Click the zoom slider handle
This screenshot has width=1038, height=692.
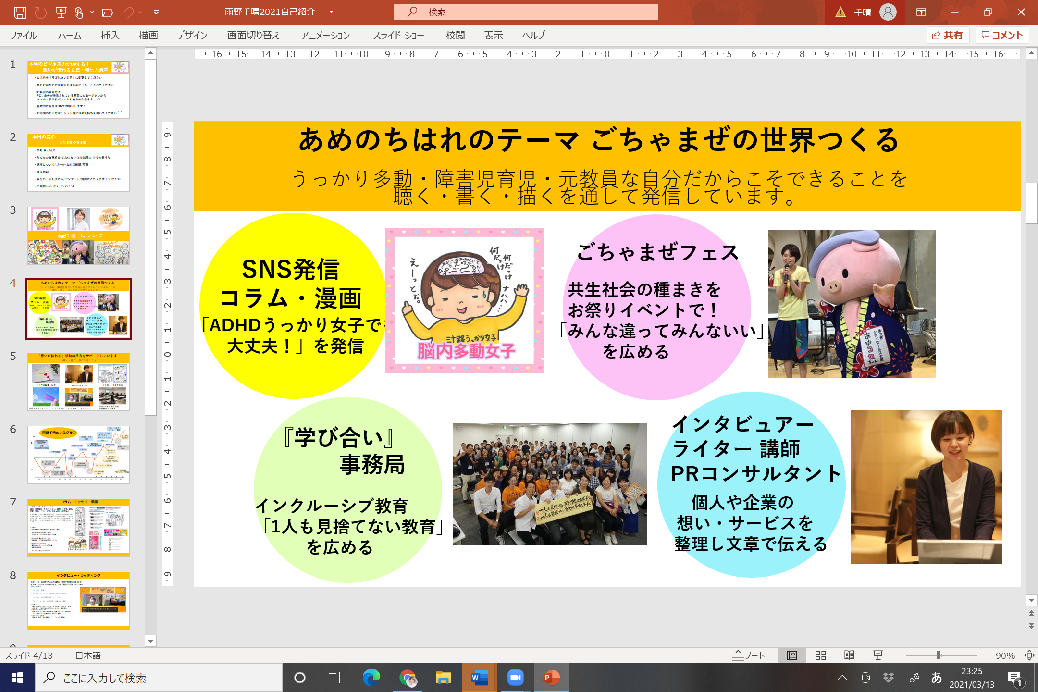tap(939, 655)
